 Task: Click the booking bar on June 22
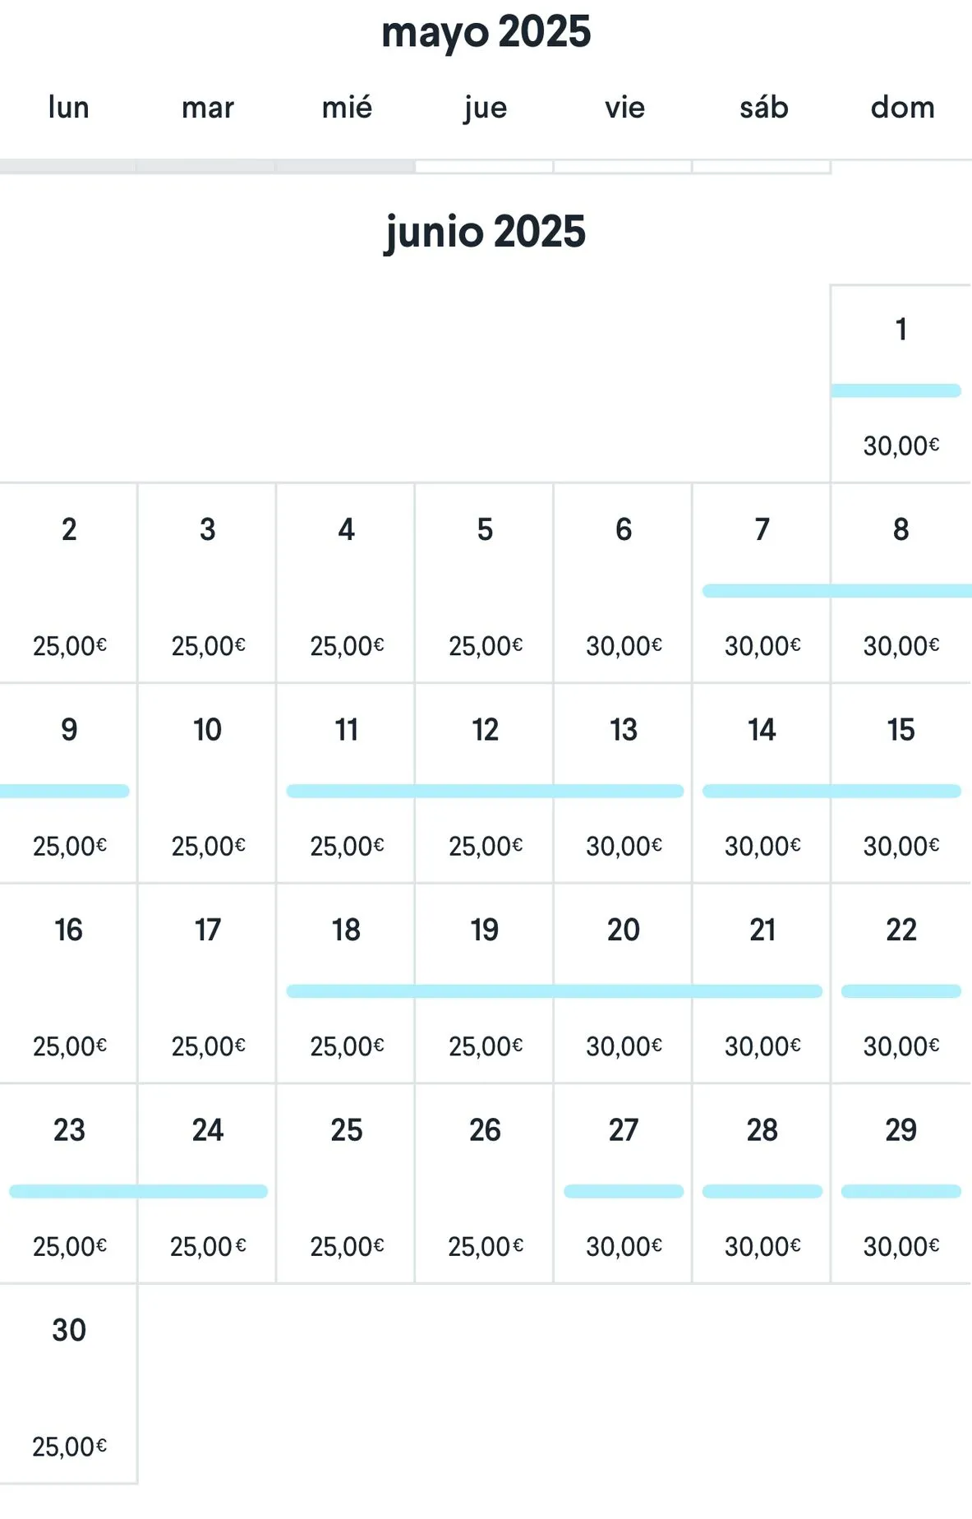901,991
